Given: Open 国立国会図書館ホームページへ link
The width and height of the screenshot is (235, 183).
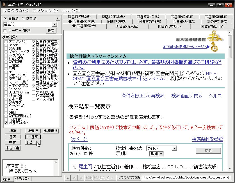Looking at the screenshot, I should coord(185,47).
